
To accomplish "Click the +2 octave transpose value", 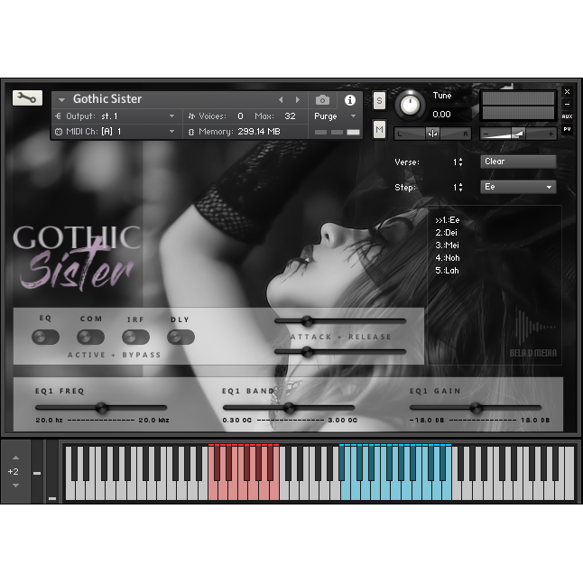I will 13,471.
